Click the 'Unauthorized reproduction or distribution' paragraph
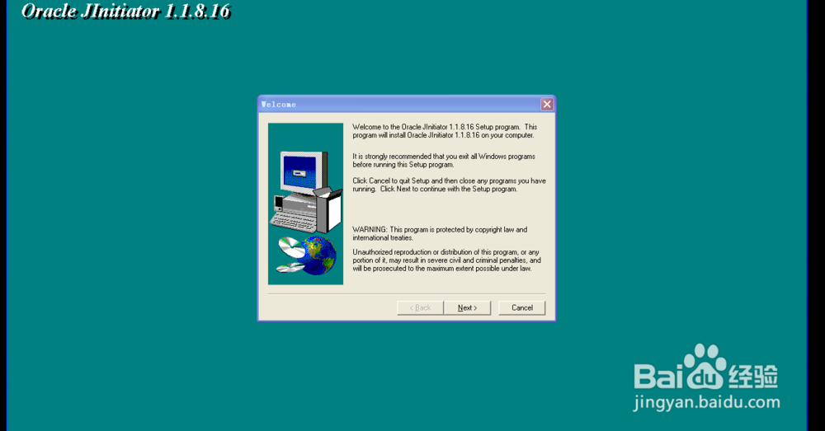825x431 pixels. [446, 260]
